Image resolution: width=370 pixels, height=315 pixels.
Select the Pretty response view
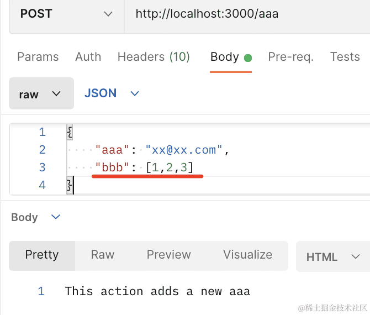42,255
